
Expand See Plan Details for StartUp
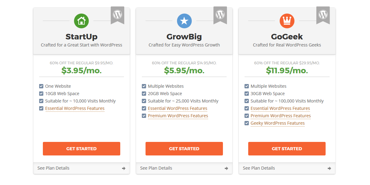(82, 168)
